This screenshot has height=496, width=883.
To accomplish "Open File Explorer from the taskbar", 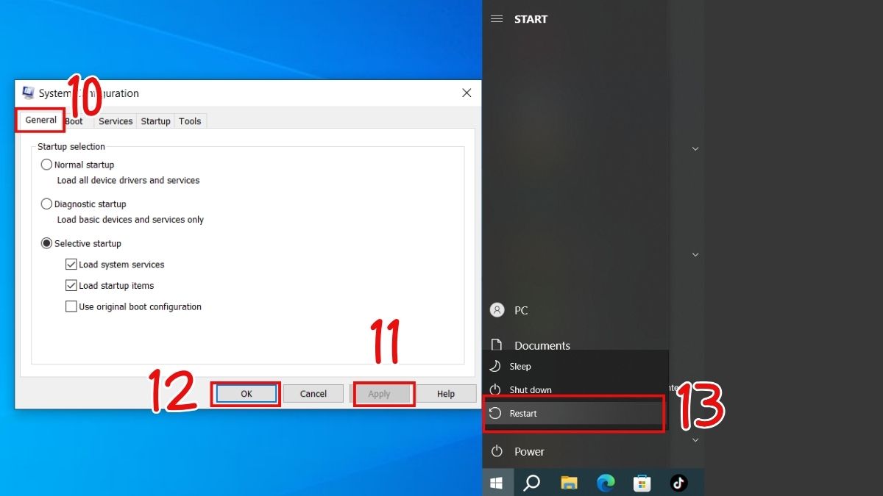I will coord(569,482).
